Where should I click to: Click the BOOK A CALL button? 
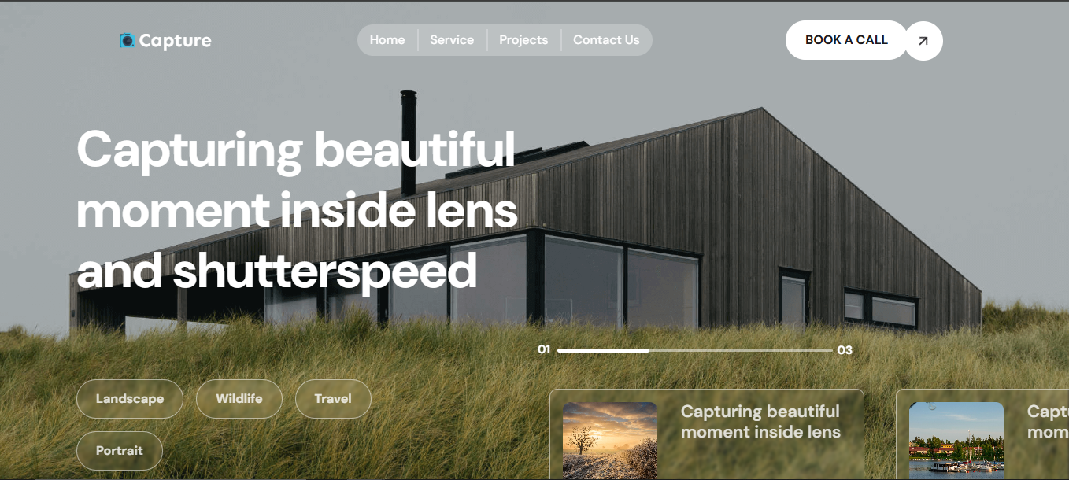pyautogui.click(x=846, y=40)
